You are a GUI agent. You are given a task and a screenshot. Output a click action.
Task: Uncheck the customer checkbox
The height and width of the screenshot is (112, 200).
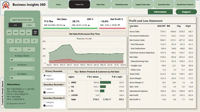(x=45, y=93)
